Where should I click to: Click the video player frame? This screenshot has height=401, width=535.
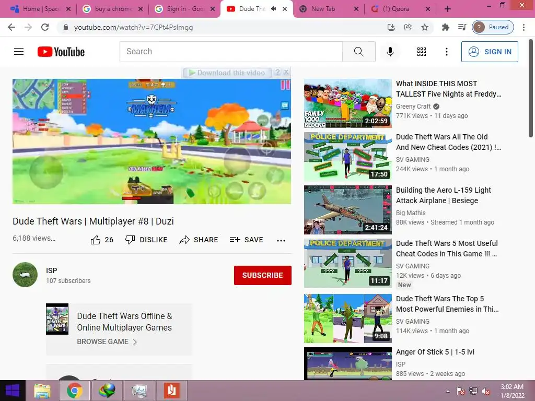click(152, 141)
